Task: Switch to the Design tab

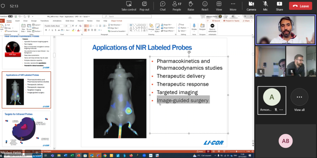Action: [x=34, y=21]
